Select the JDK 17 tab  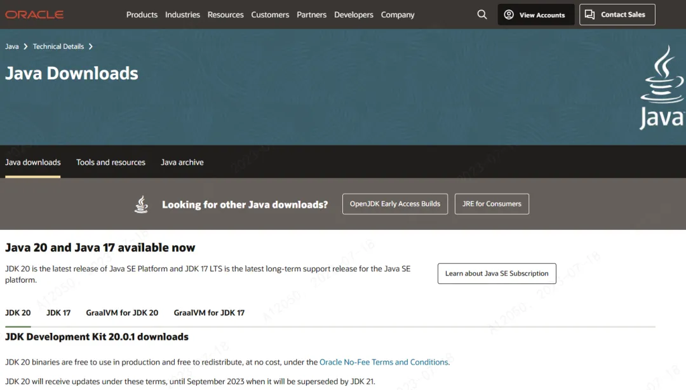tap(58, 313)
